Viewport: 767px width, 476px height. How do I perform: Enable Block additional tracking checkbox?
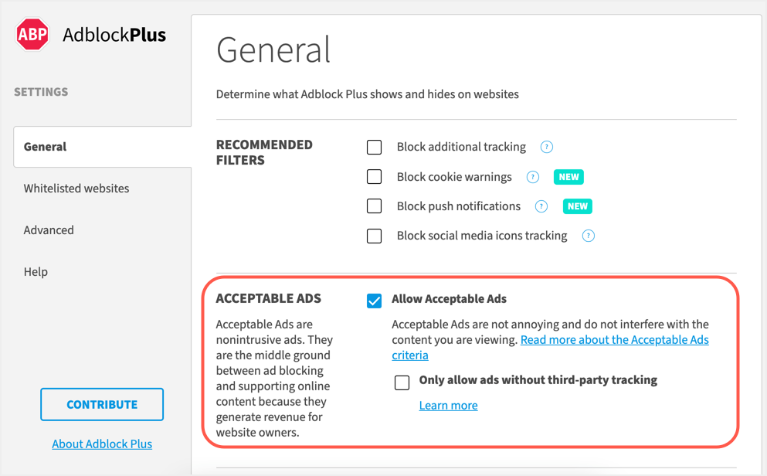(375, 147)
